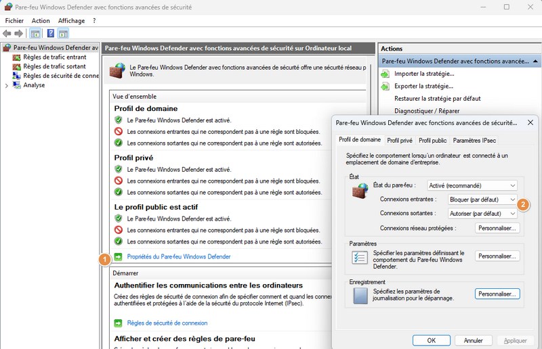The height and width of the screenshot is (349, 542).
Task: Go forward with the toolbar right arrow
Action: [19, 34]
